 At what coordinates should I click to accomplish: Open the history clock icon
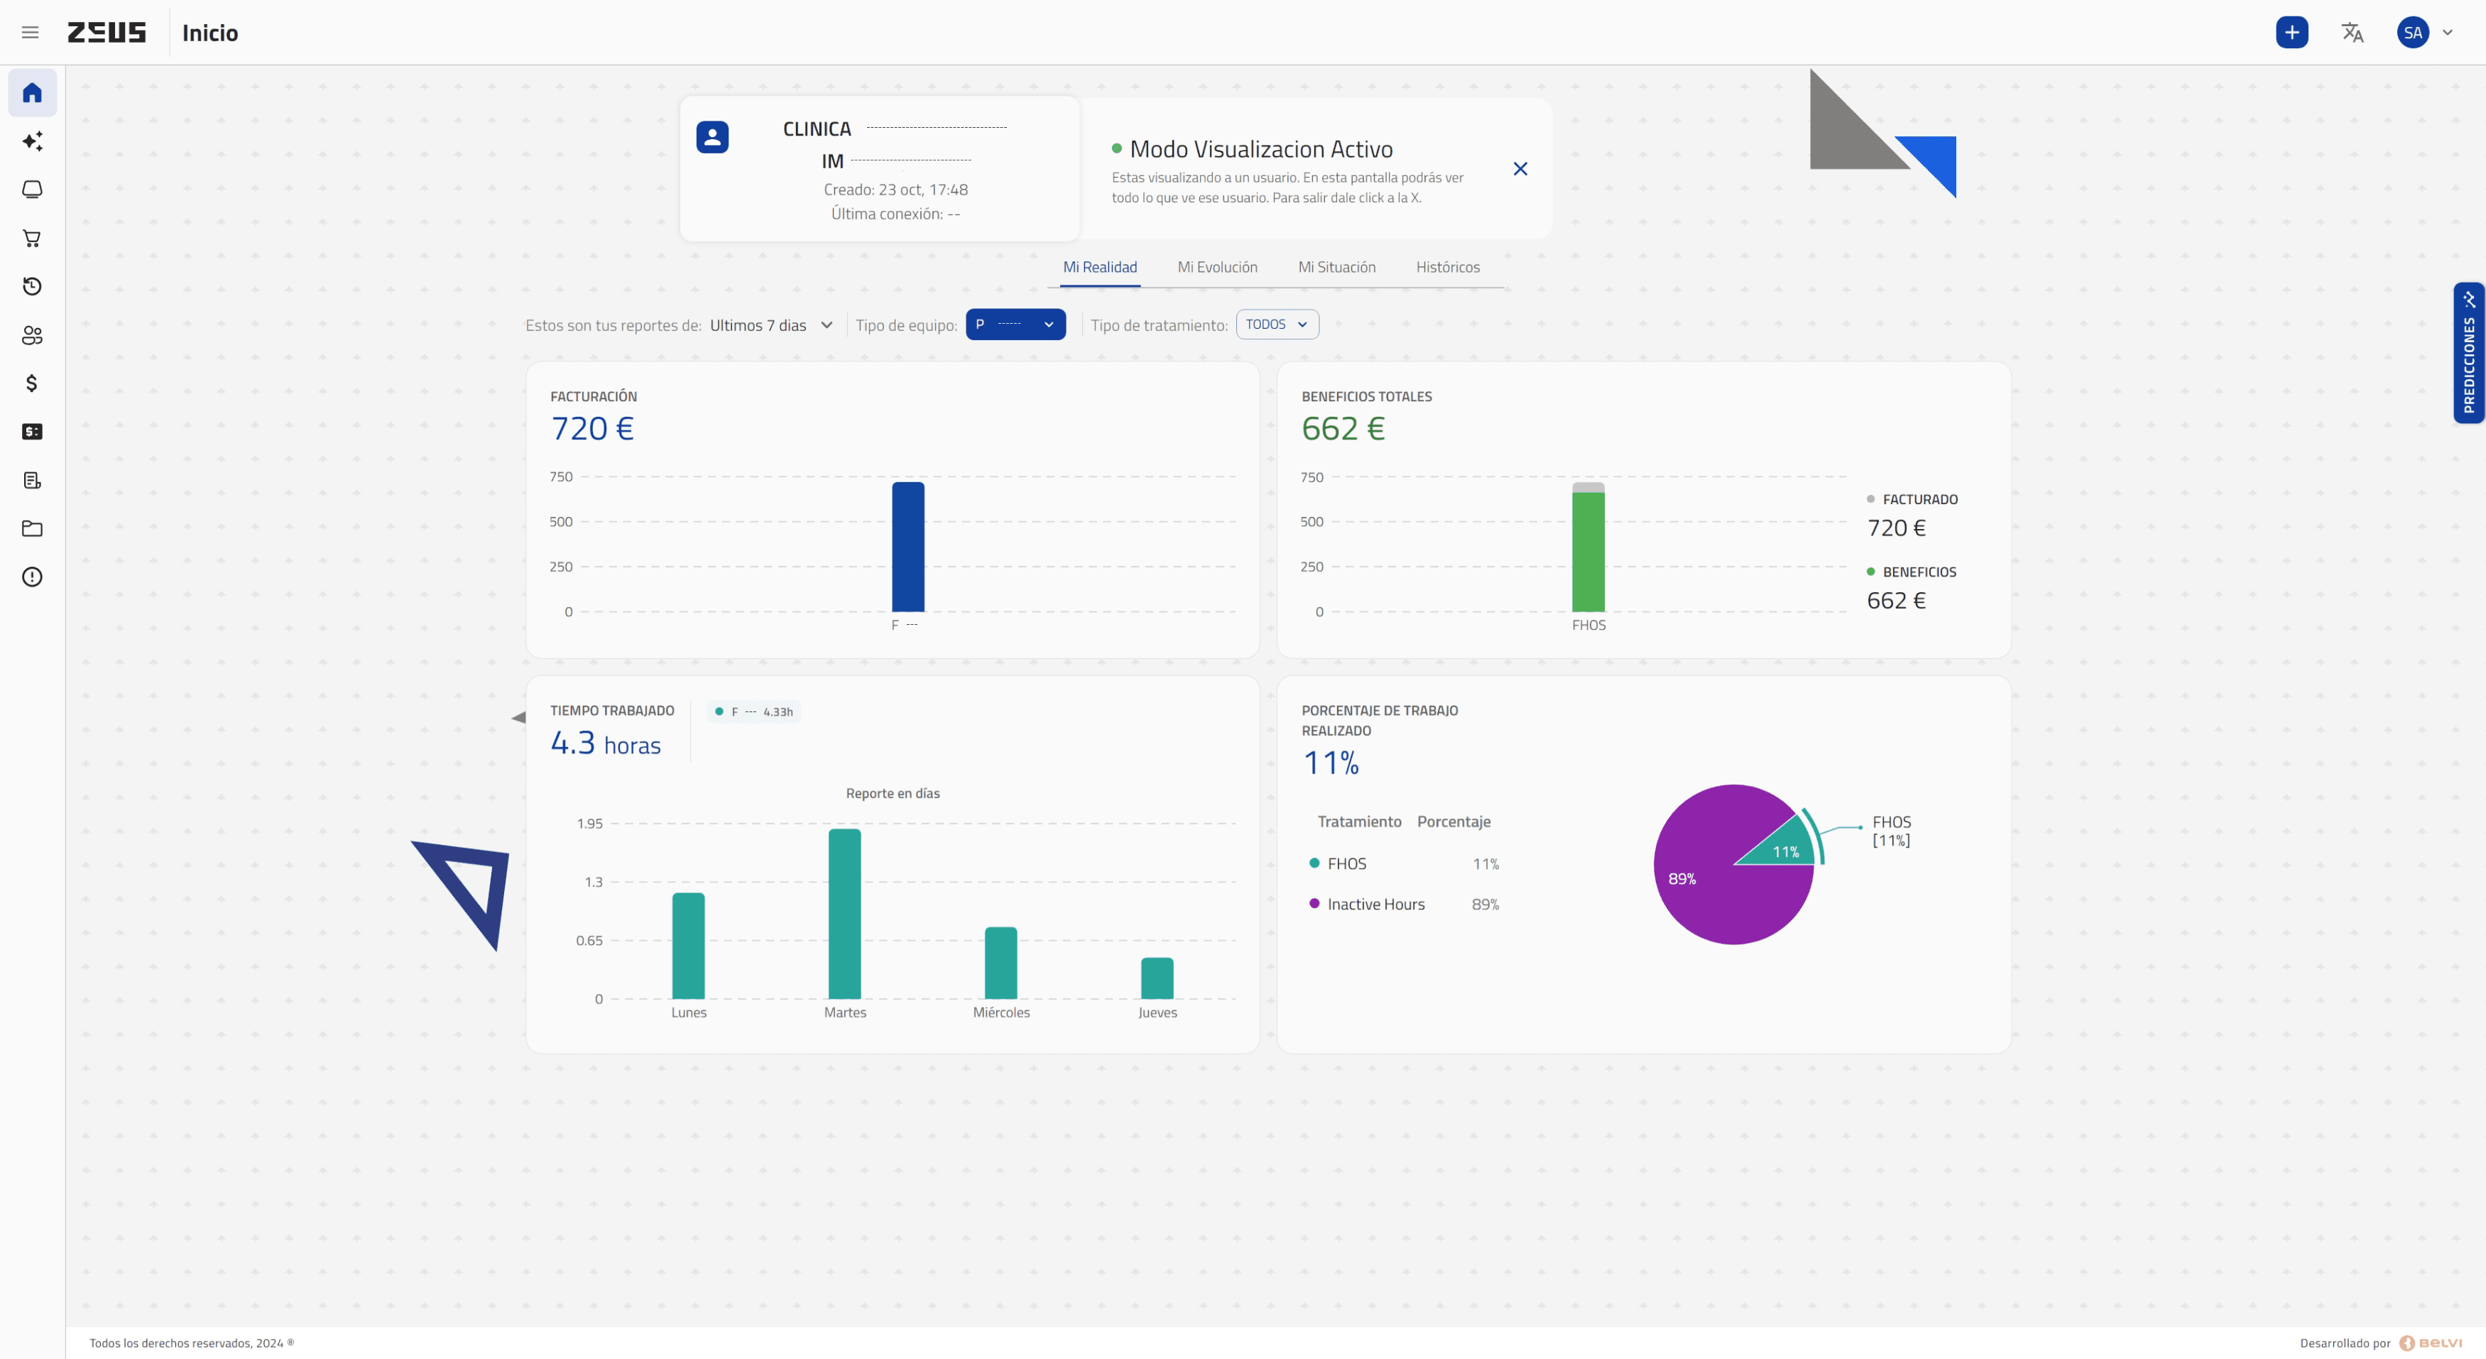[32, 285]
